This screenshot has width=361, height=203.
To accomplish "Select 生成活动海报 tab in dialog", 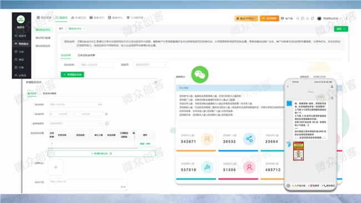I will pos(49,93).
